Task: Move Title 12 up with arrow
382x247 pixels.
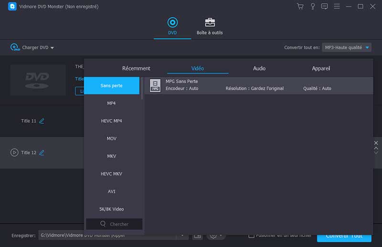Action: [x=376, y=148]
